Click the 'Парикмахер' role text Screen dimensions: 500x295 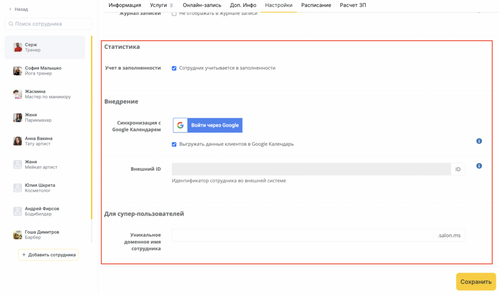[38, 120]
